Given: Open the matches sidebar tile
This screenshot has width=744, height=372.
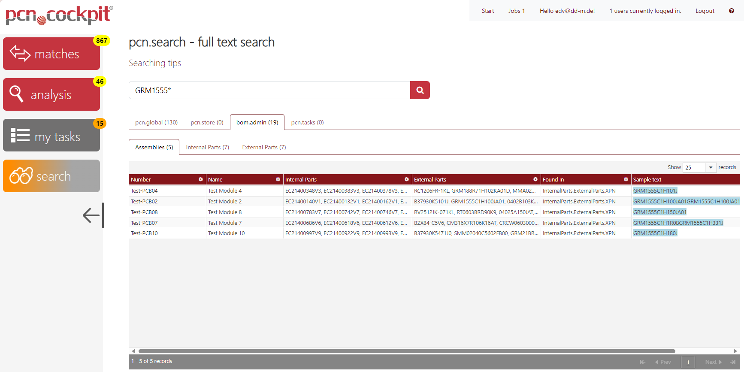Looking at the screenshot, I should click(51, 54).
